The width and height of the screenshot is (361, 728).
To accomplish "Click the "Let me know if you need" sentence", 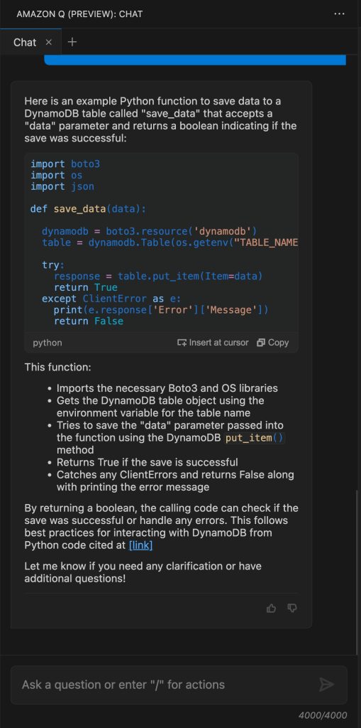I will 143,572.
